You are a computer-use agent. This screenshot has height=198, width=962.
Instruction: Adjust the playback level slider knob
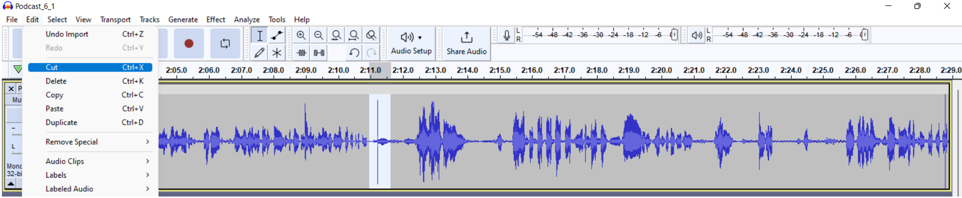coord(864,35)
